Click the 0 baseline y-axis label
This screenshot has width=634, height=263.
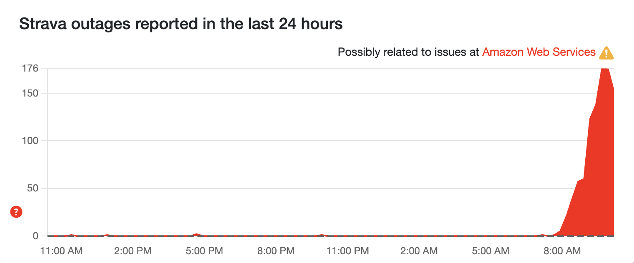point(35,236)
